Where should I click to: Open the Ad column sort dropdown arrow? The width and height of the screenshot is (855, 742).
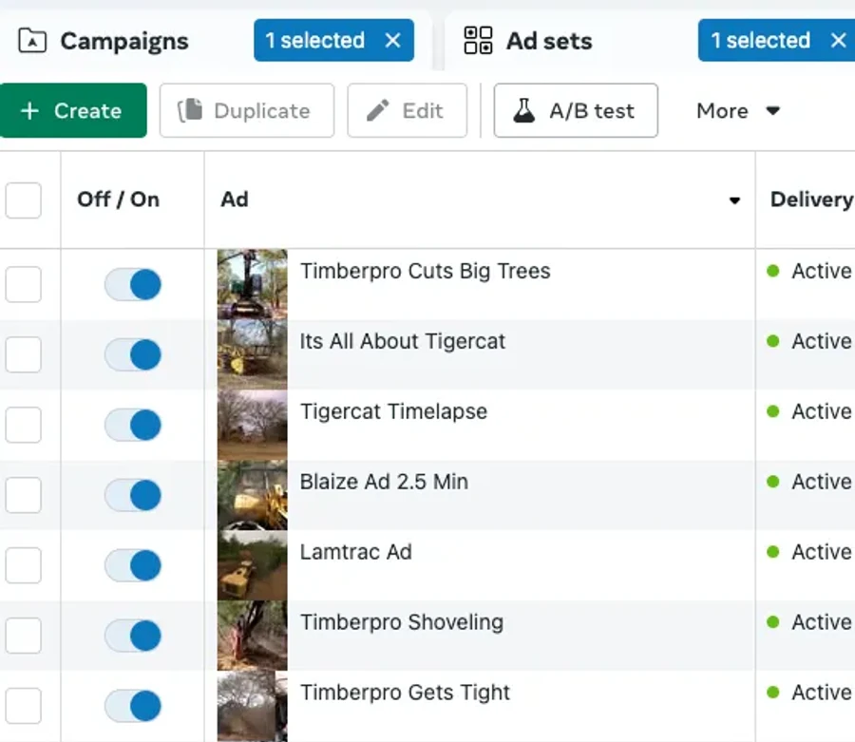click(x=734, y=200)
